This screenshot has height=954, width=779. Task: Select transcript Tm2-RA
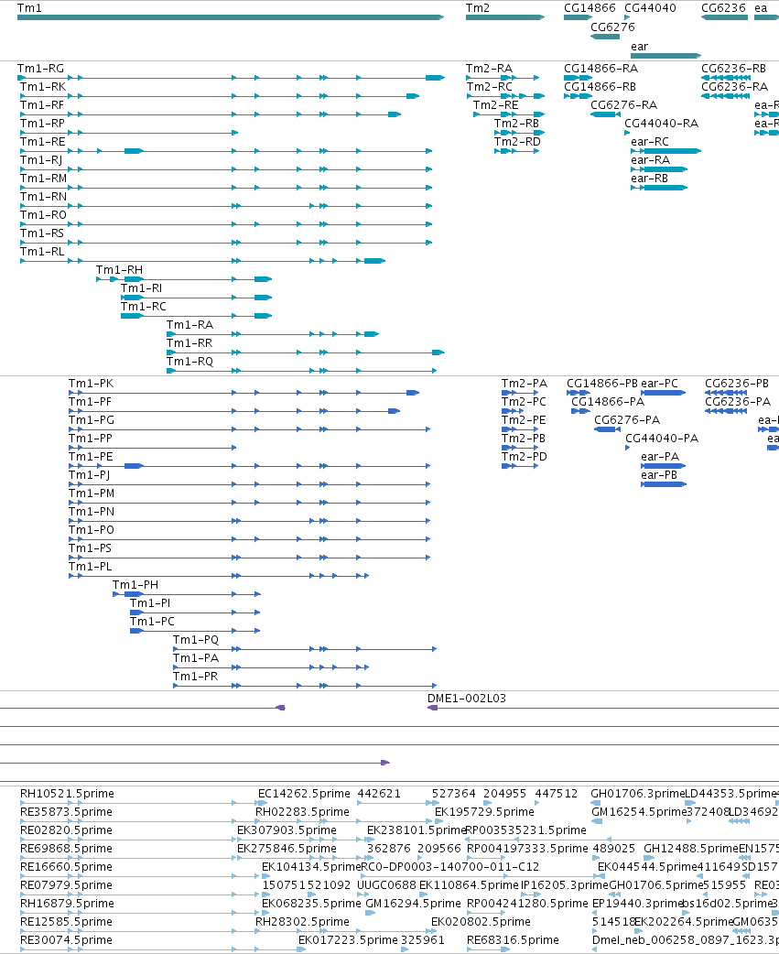pos(503,78)
